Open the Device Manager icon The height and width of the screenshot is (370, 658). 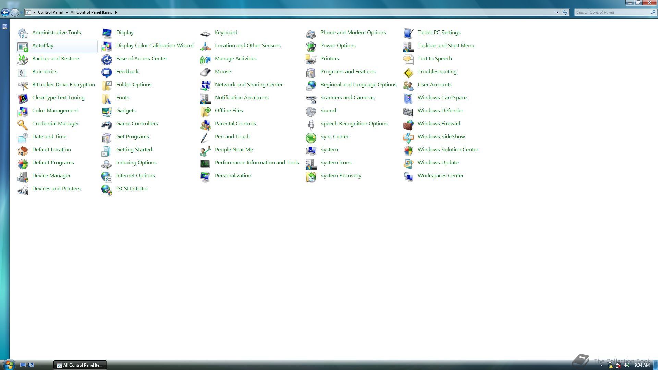click(x=23, y=177)
